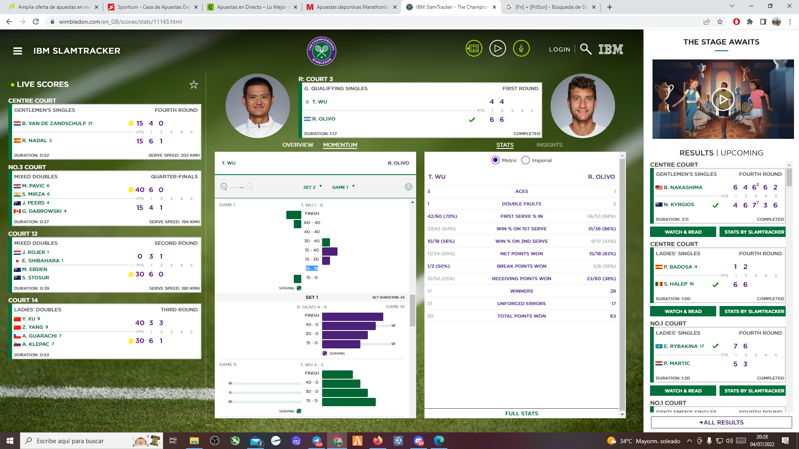Open a new browser tab
799x449 pixels.
[x=610, y=7]
